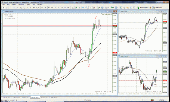Screen dimensions: 170x102
Task: Switch to the EURUSD,M15 chart tab
Action: coord(7,97)
